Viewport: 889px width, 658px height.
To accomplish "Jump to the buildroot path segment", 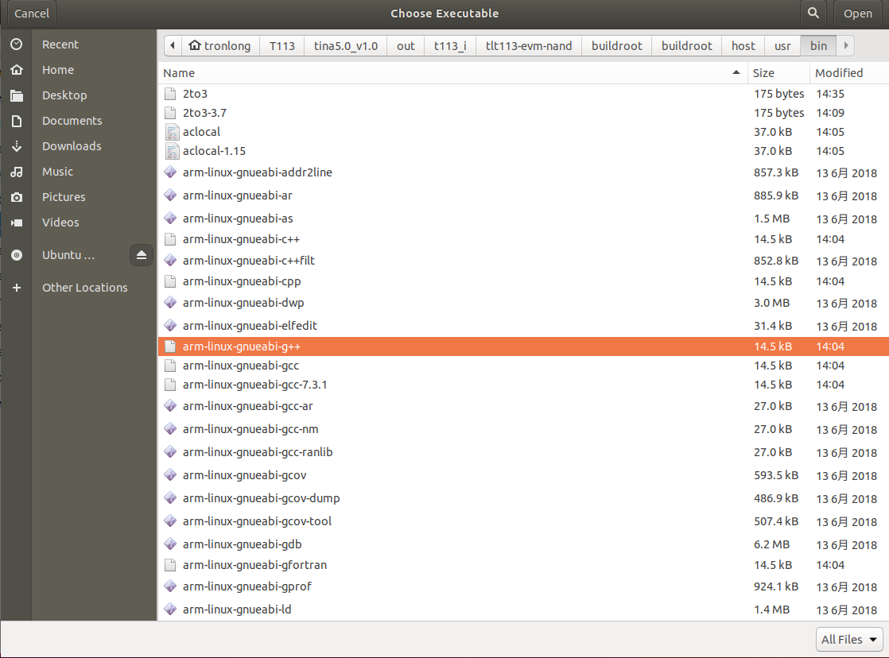I will point(616,45).
